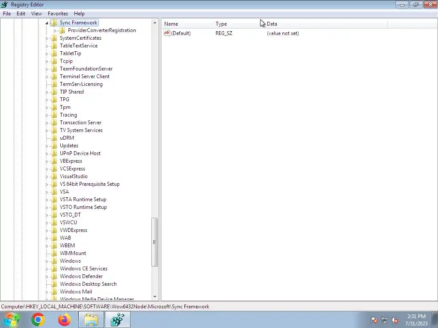438x328 pixels.
Task: Select the VWDExpress key
Action: click(x=74, y=230)
